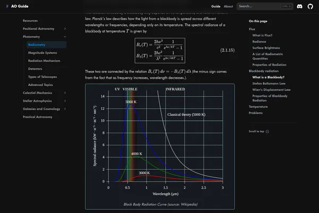Expand the Galaxies and Cosmology section

tap(65, 109)
